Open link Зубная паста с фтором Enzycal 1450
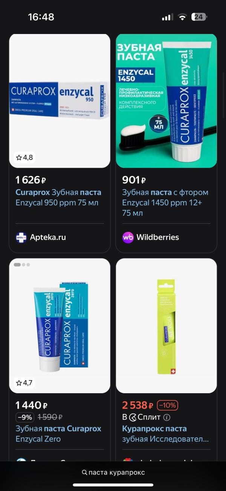 tap(165, 203)
